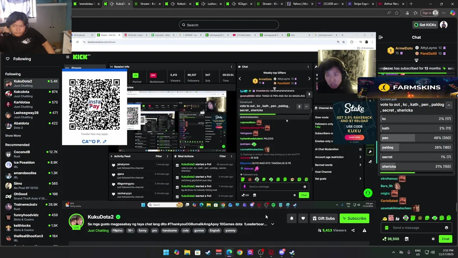The image size is (458, 258).
Task: Open CoconutB in Recommended list
Action: 31,154
